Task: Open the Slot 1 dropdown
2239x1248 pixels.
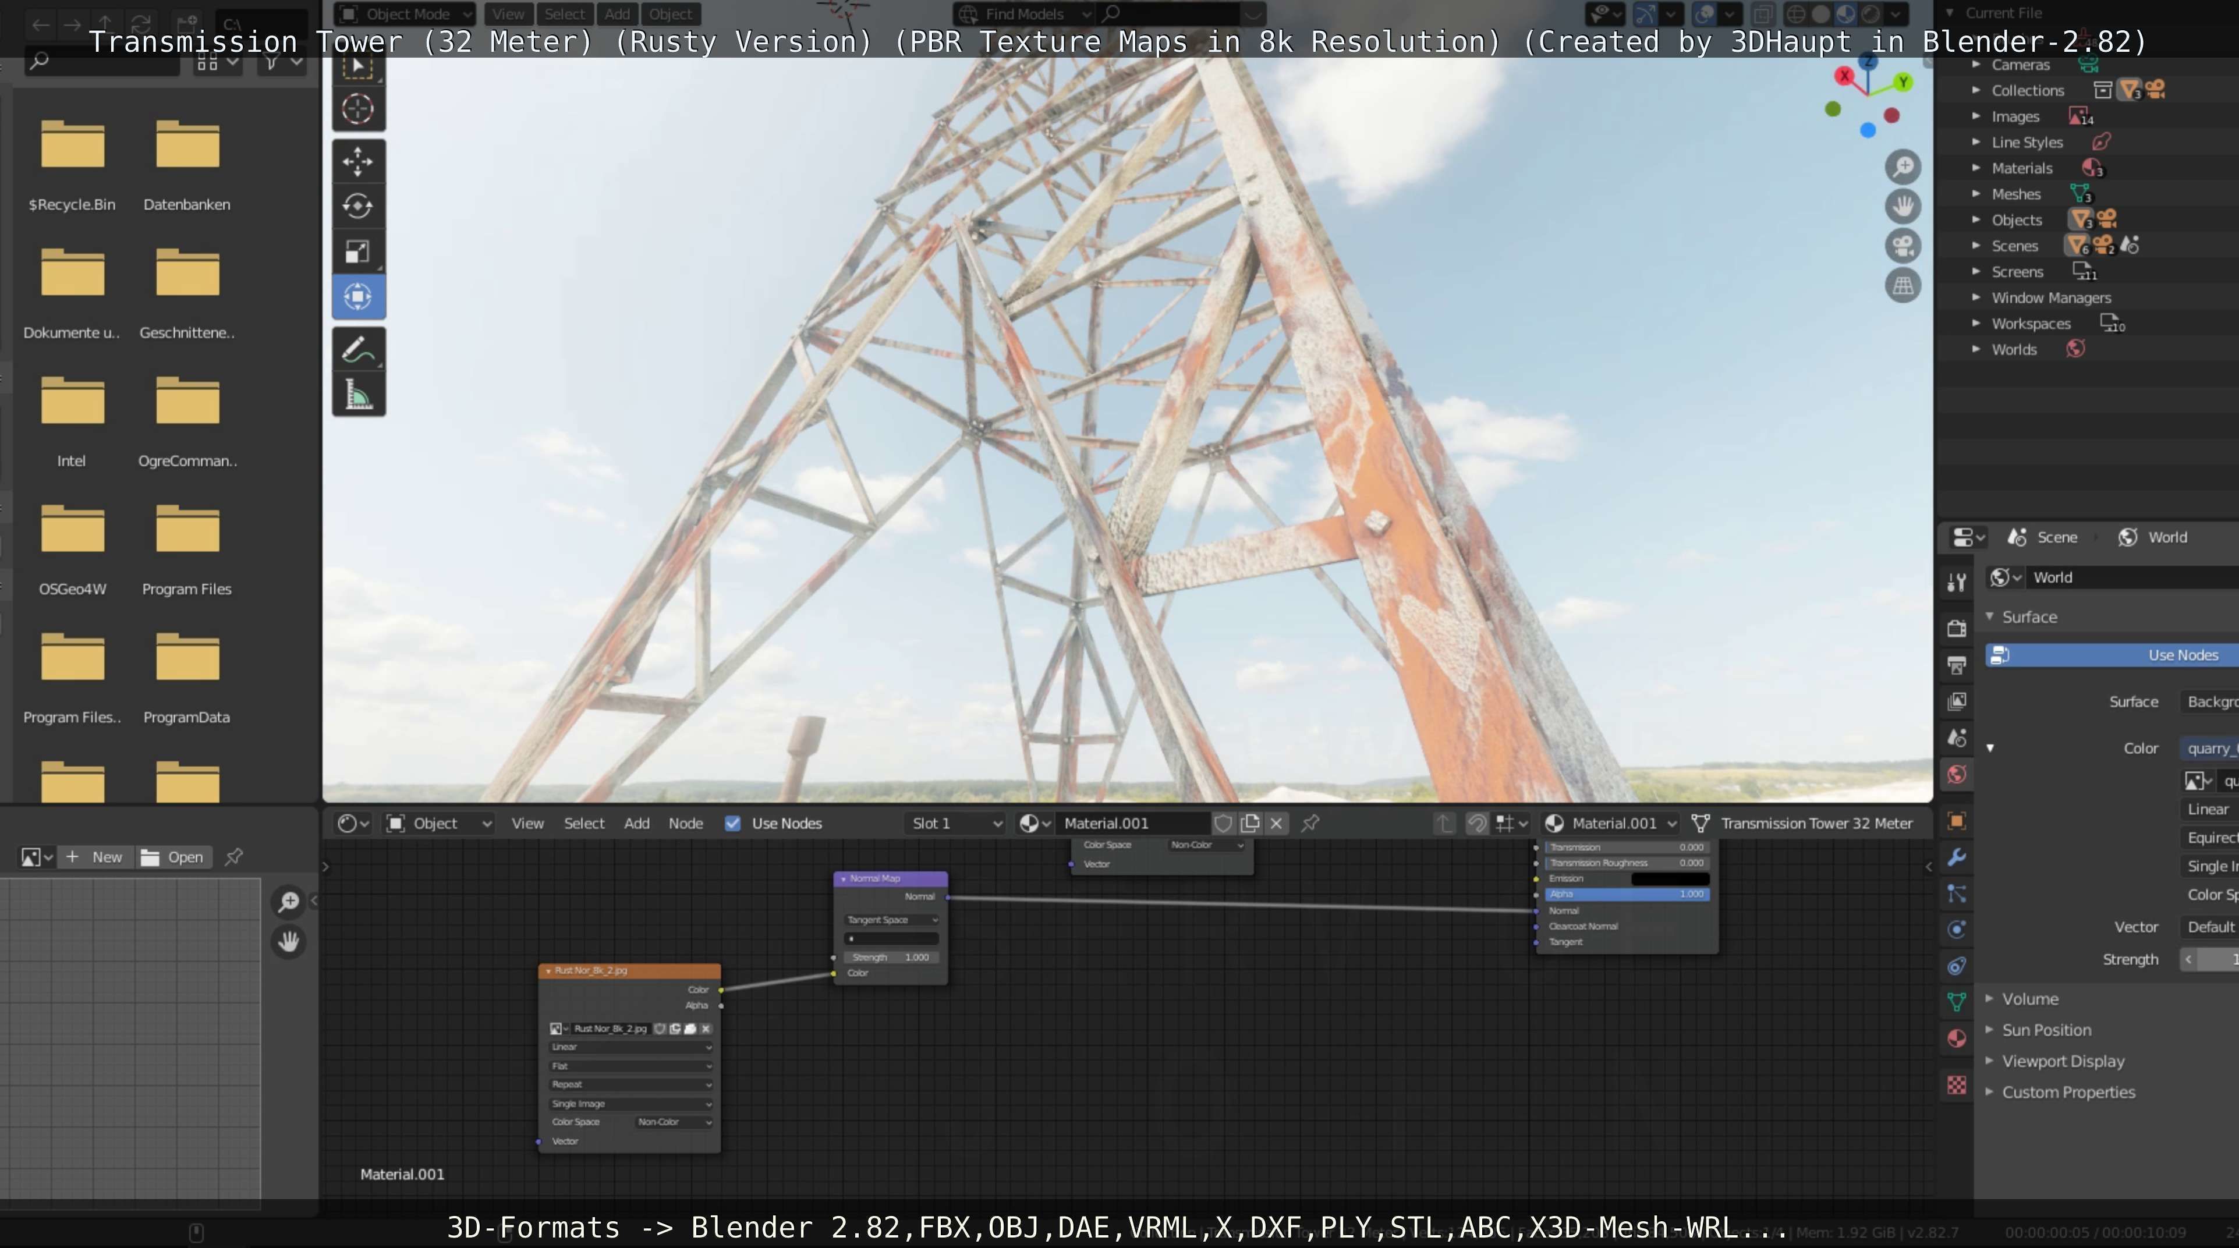Action: coord(957,823)
